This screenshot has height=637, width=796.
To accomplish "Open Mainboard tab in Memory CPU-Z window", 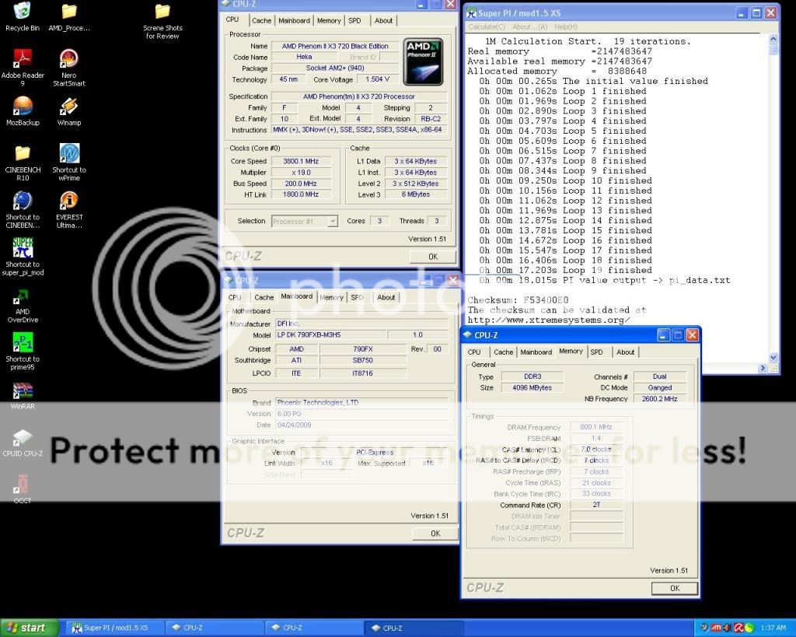I will click(536, 352).
